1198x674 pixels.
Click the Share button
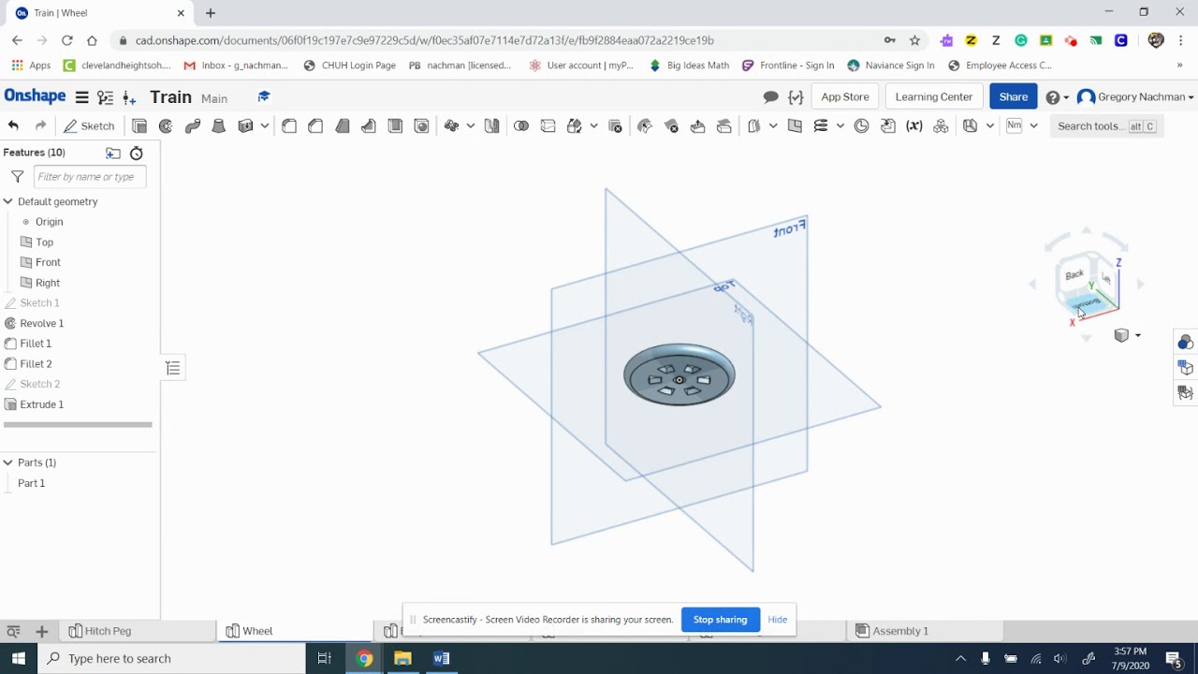(1014, 97)
